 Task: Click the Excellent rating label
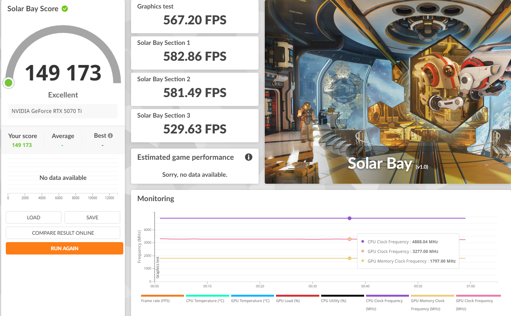click(x=63, y=95)
